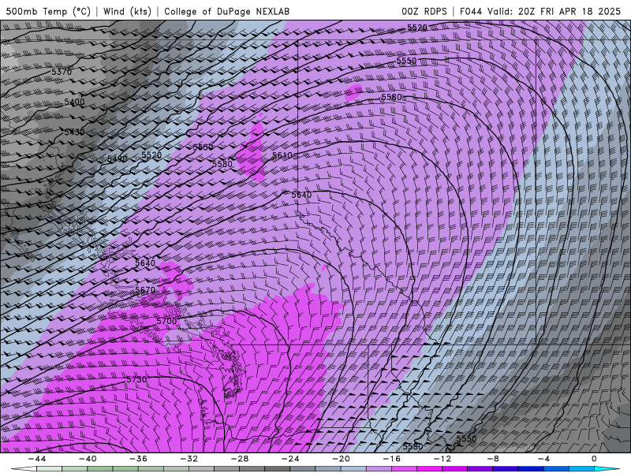The width and height of the screenshot is (631, 473).
Task: Click the -8 colorbar tick label
Action: point(493,459)
